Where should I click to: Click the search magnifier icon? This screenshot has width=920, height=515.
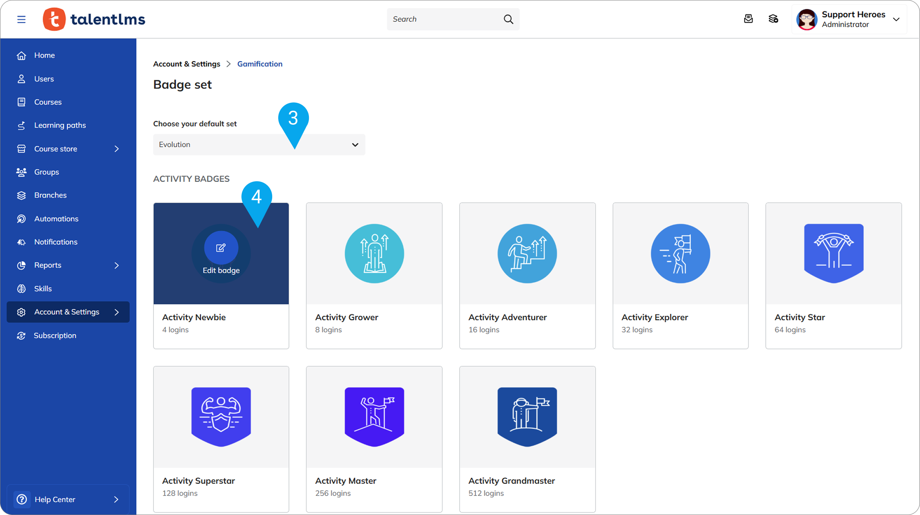coord(508,19)
